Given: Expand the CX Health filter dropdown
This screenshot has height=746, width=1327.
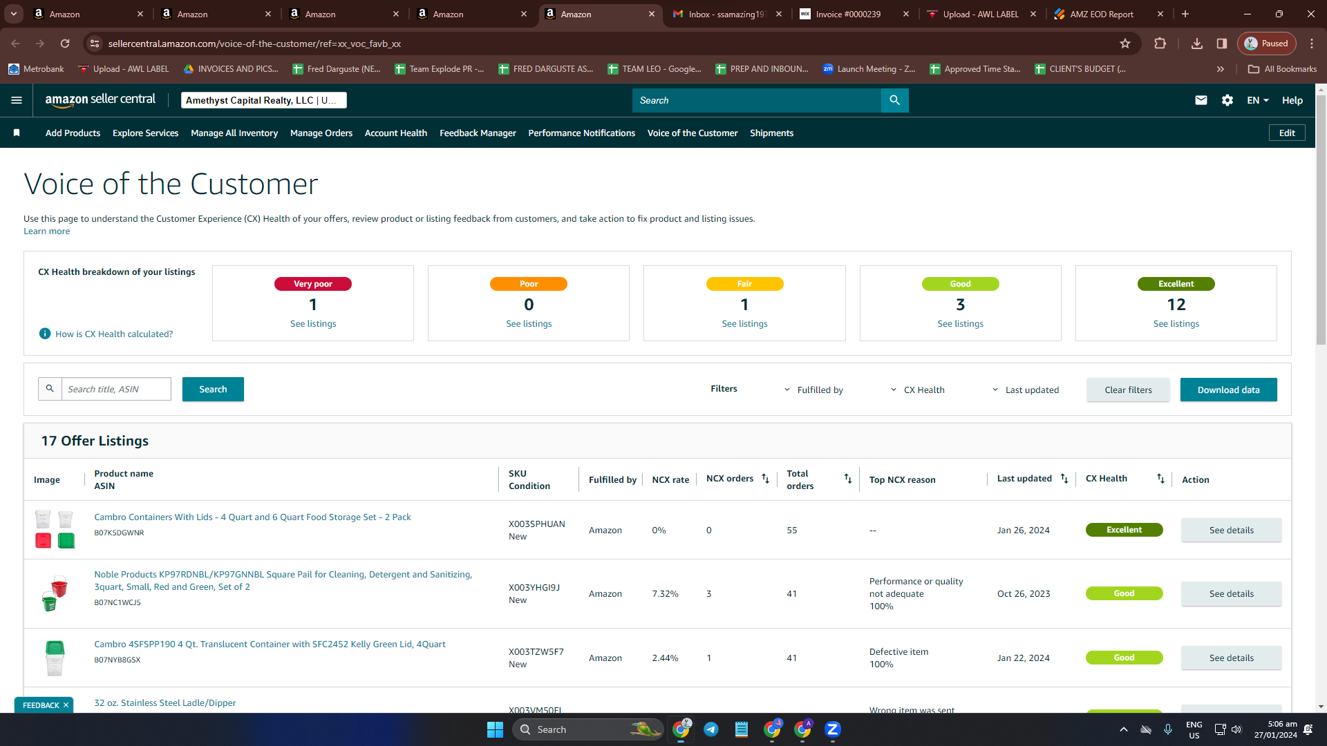Looking at the screenshot, I should (917, 390).
